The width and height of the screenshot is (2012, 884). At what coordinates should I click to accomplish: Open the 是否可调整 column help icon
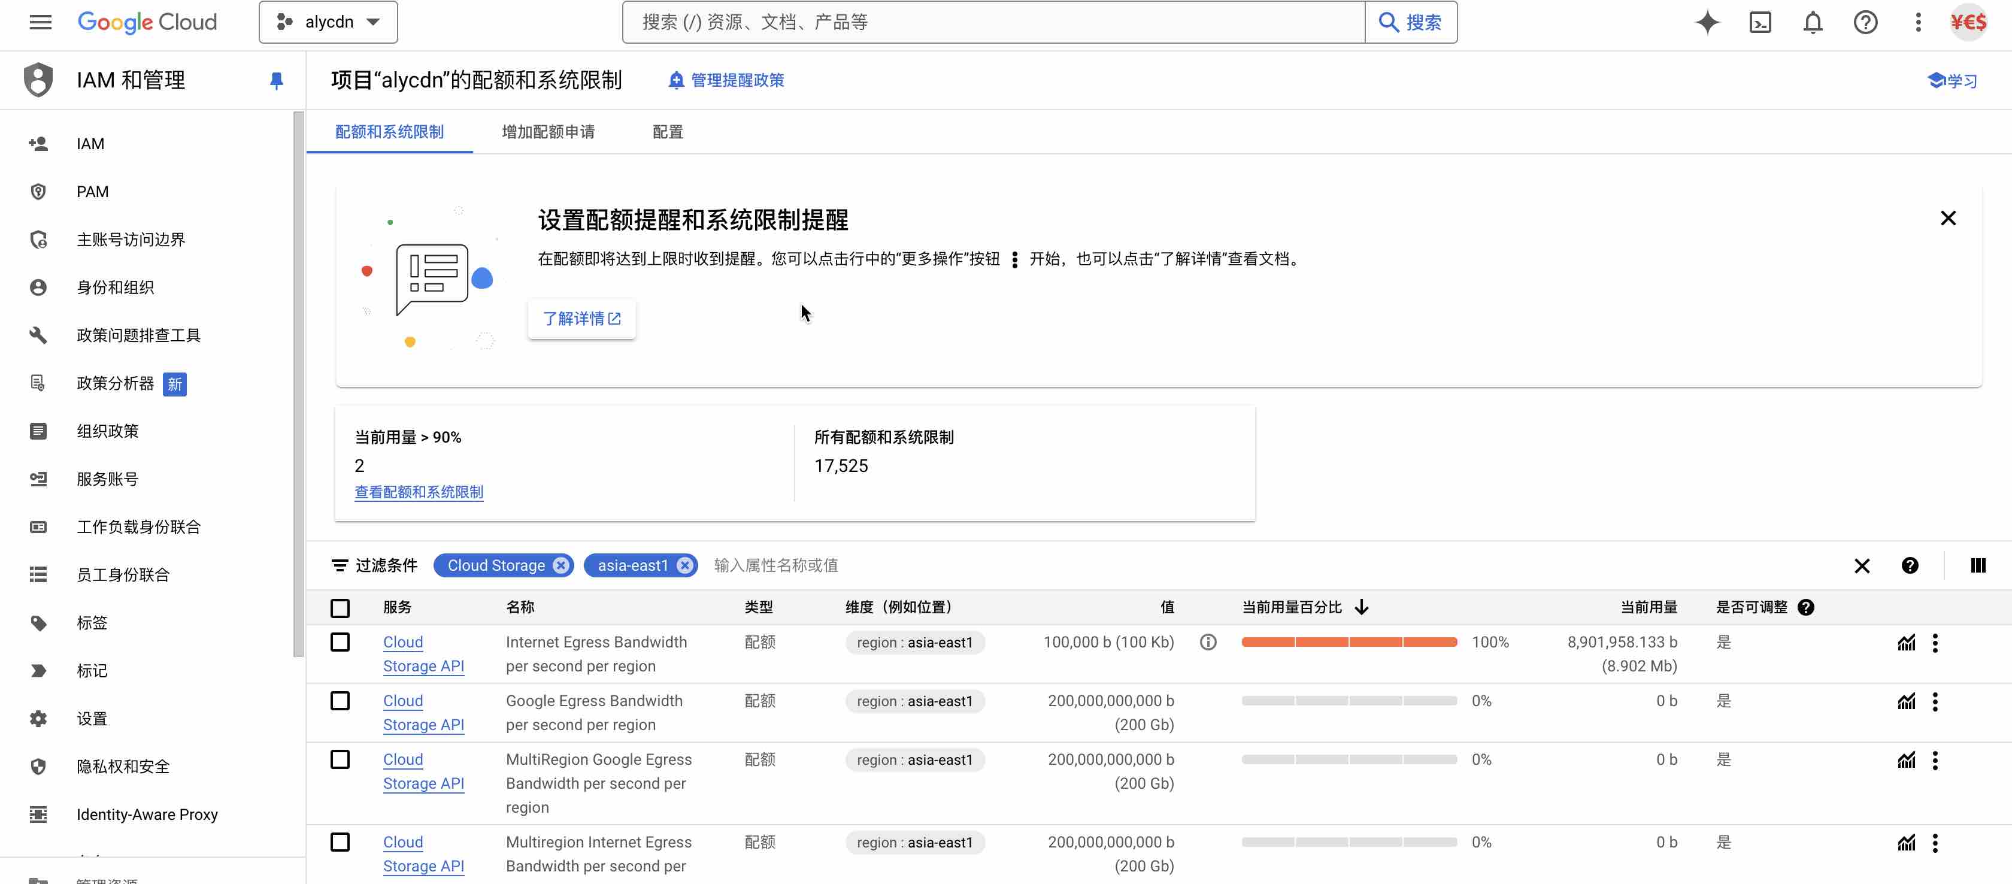click(x=1806, y=607)
